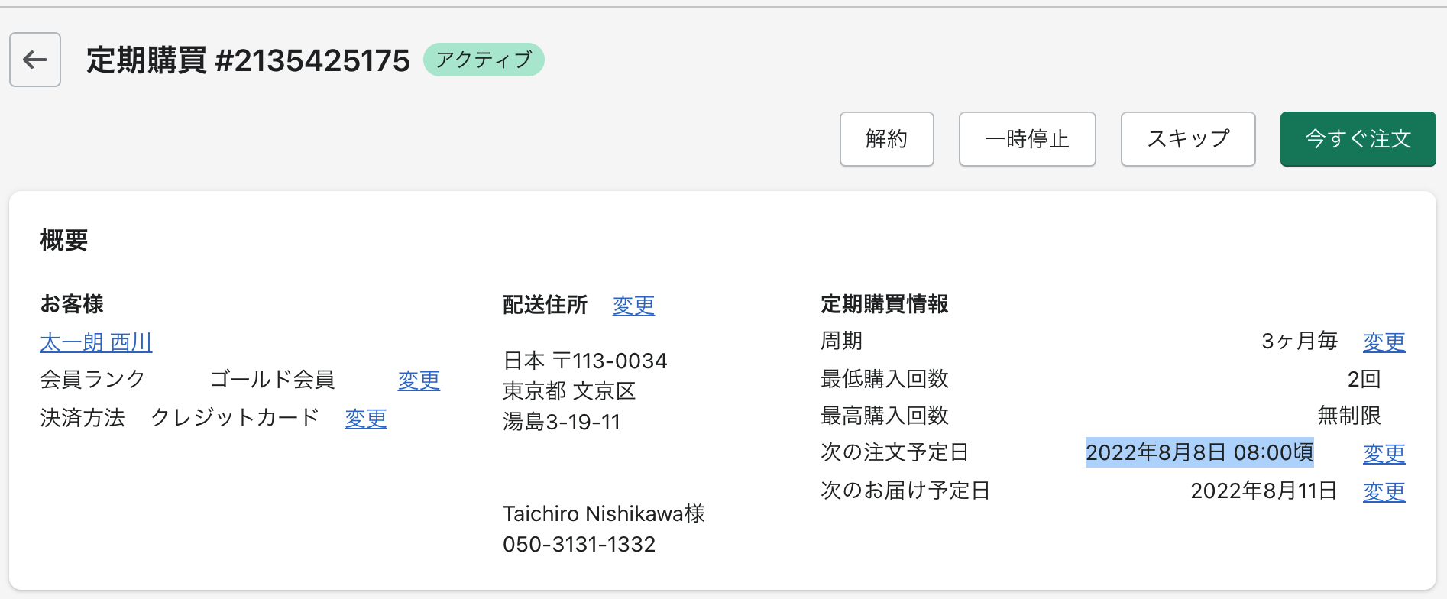
Task: Change the 次の注文予定日 next order date
Action: coord(1384,453)
